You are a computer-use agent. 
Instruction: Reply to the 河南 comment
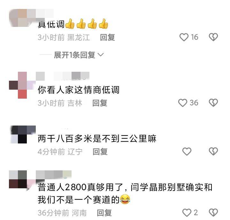click(x=104, y=213)
